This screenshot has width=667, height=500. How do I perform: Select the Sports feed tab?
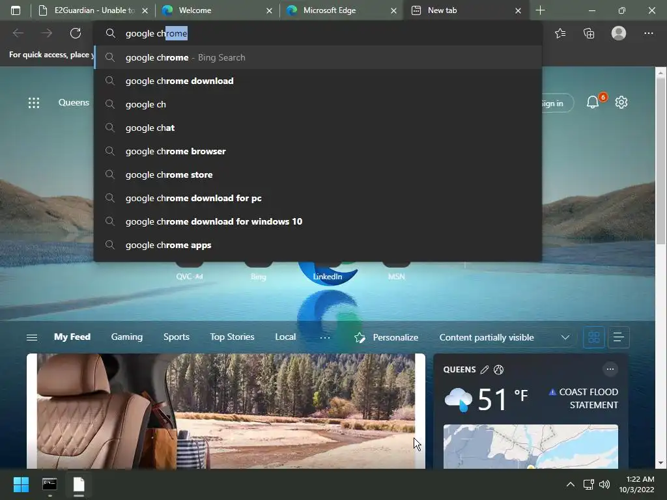point(176,337)
